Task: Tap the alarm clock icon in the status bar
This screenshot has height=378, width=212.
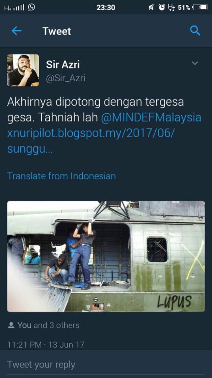Action: (162, 8)
